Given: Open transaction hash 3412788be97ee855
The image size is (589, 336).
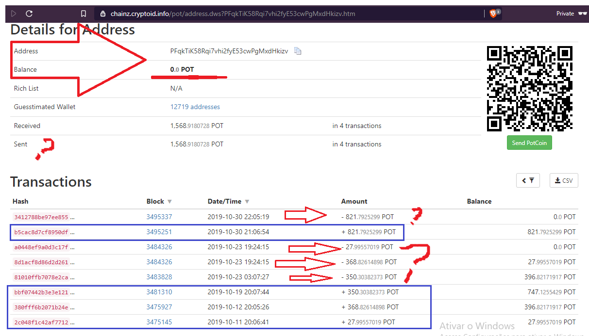Looking at the screenshot, I should tap(41, 217).
